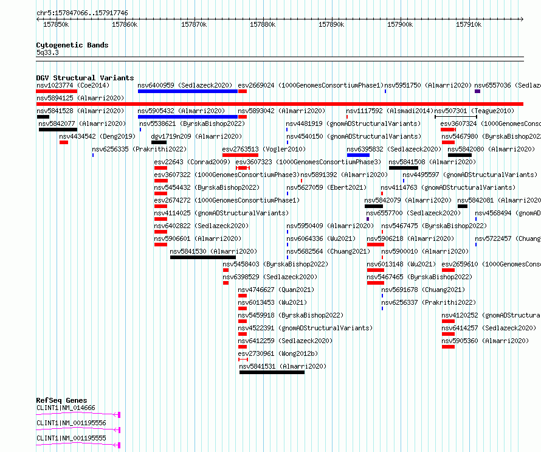The height and width of the screenshot is (452, 541).
Task: Select the RefSeq Genes track title
Action: click(x=62, y=400)
